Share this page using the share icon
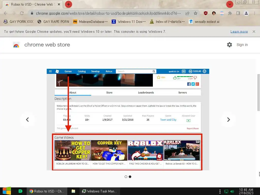 coord(187,13)
